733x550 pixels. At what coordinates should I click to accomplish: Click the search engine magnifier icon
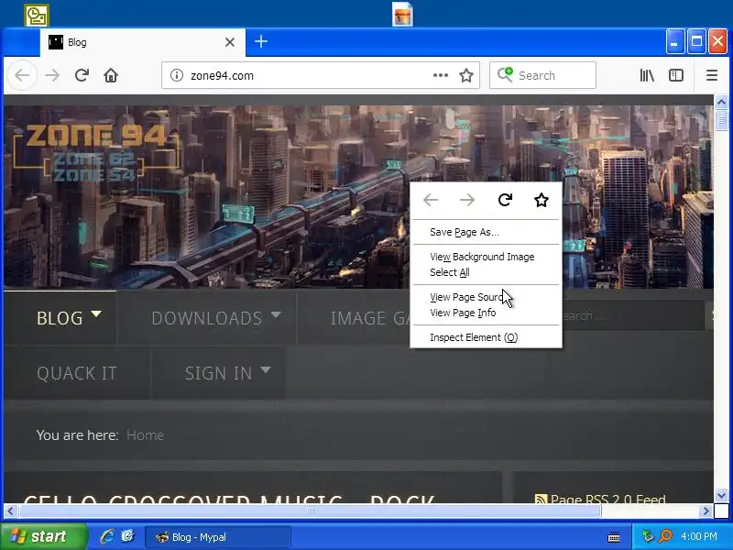tap(505, 75)
